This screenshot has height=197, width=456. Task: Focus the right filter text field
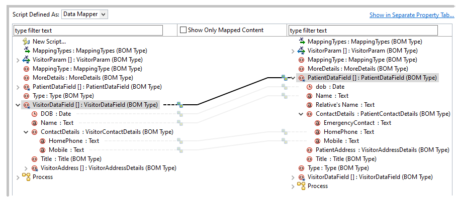tap(363, 30)
